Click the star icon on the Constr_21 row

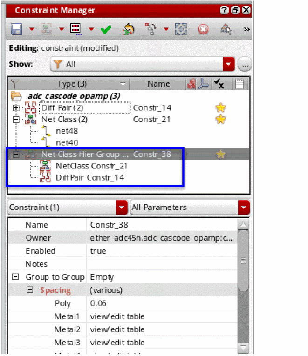(220, 120)
